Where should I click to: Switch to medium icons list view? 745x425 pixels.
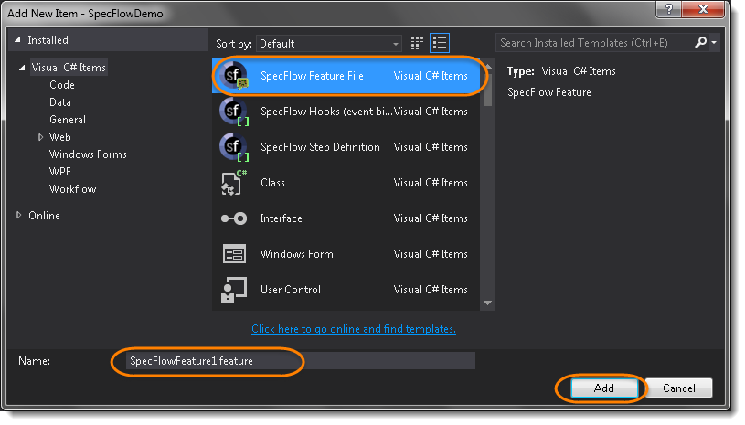440,43
